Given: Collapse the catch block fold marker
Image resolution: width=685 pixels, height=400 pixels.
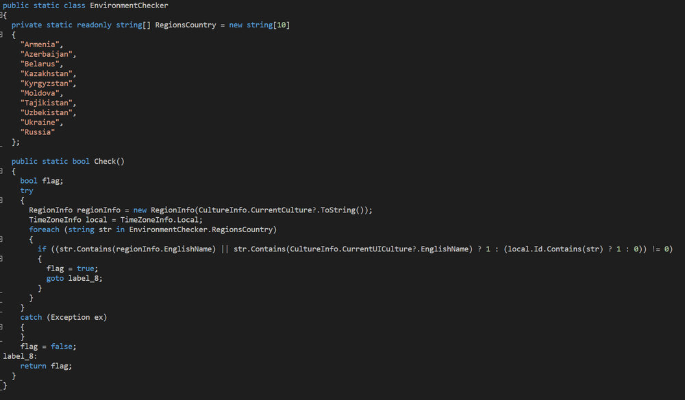Looking at the screenshot, I should [x=1, y=327].
